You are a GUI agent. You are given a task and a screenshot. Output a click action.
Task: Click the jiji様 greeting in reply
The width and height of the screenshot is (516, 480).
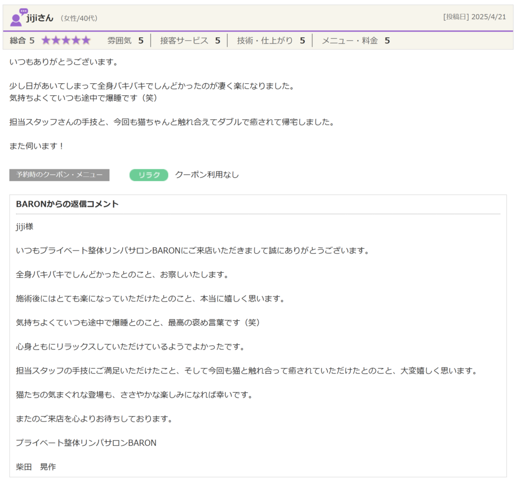coord(25,226)
